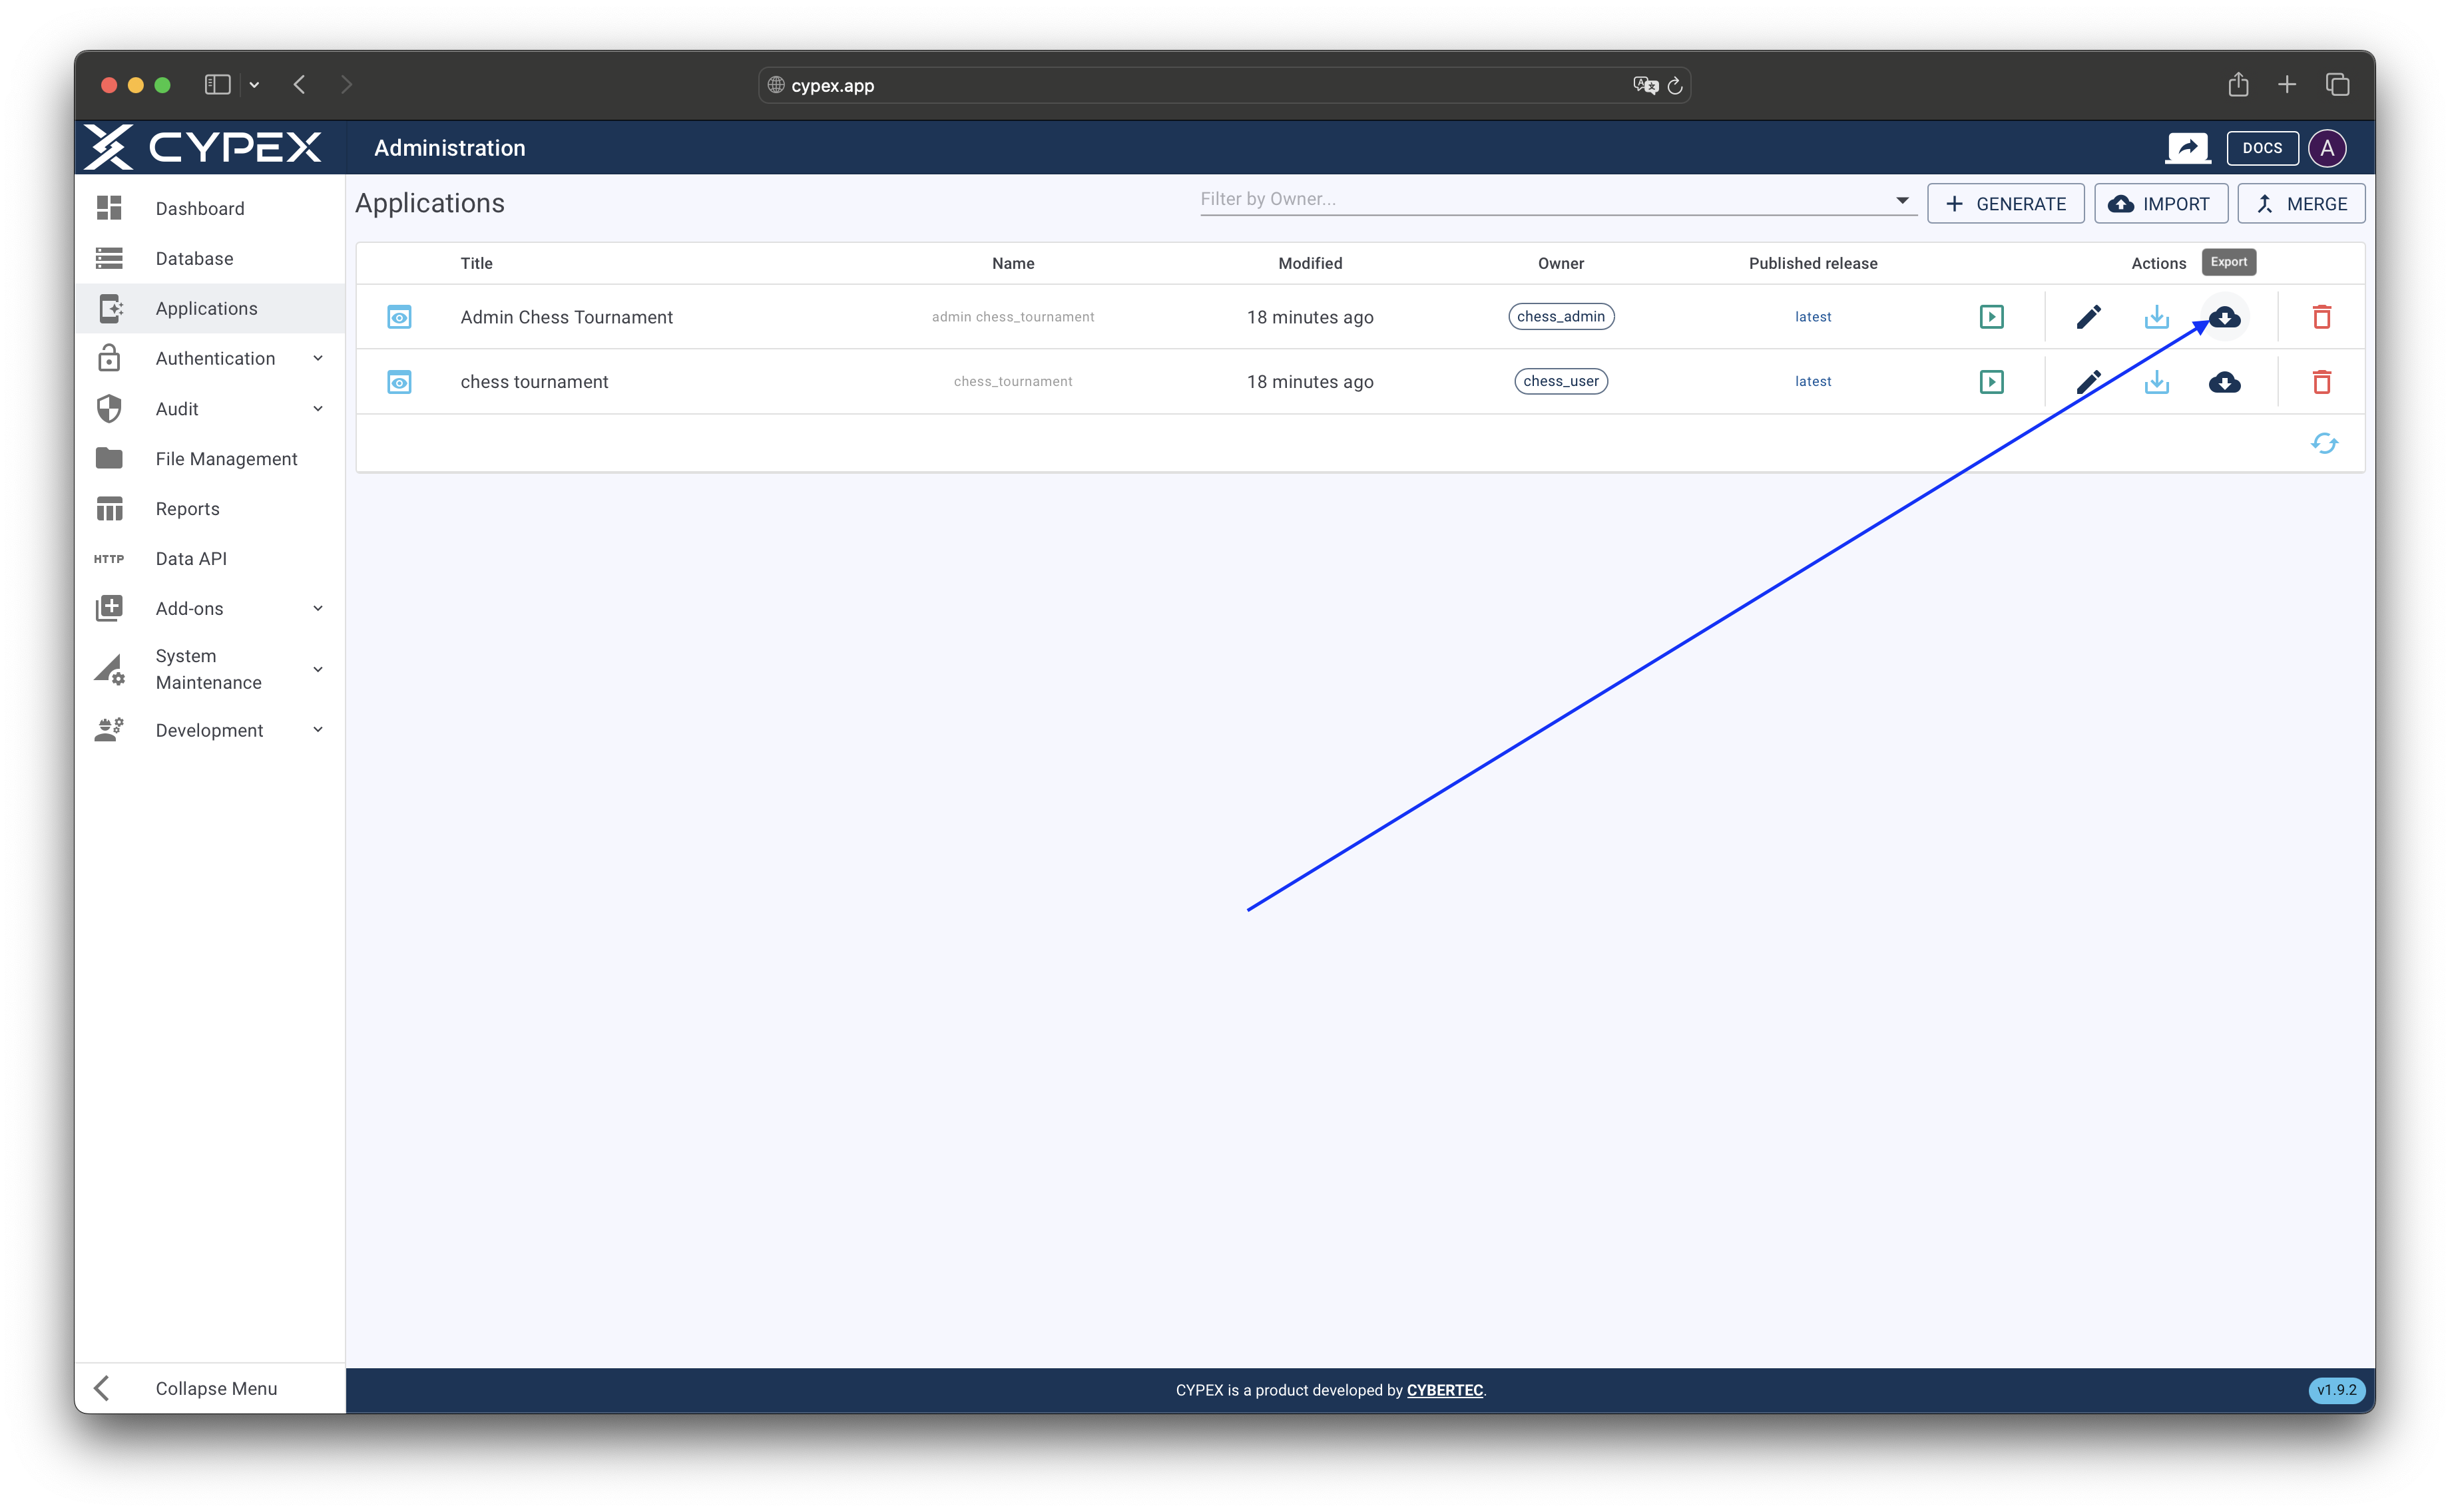Switch to the Applications section
This screenshot has height=1512, width=2450.
pyautogui.click(x=206, y=308)
